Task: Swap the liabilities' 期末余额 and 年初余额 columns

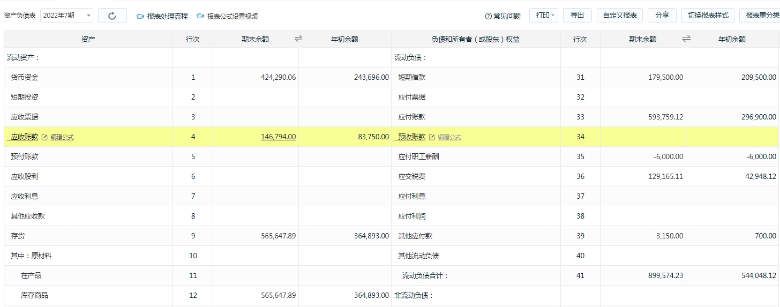Action: (686, 39)
